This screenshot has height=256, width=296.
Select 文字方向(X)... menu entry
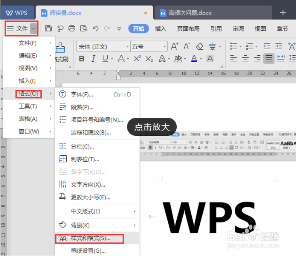97,185
